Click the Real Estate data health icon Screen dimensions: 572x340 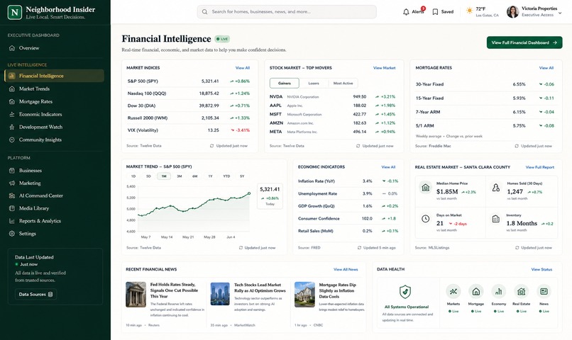522,292
